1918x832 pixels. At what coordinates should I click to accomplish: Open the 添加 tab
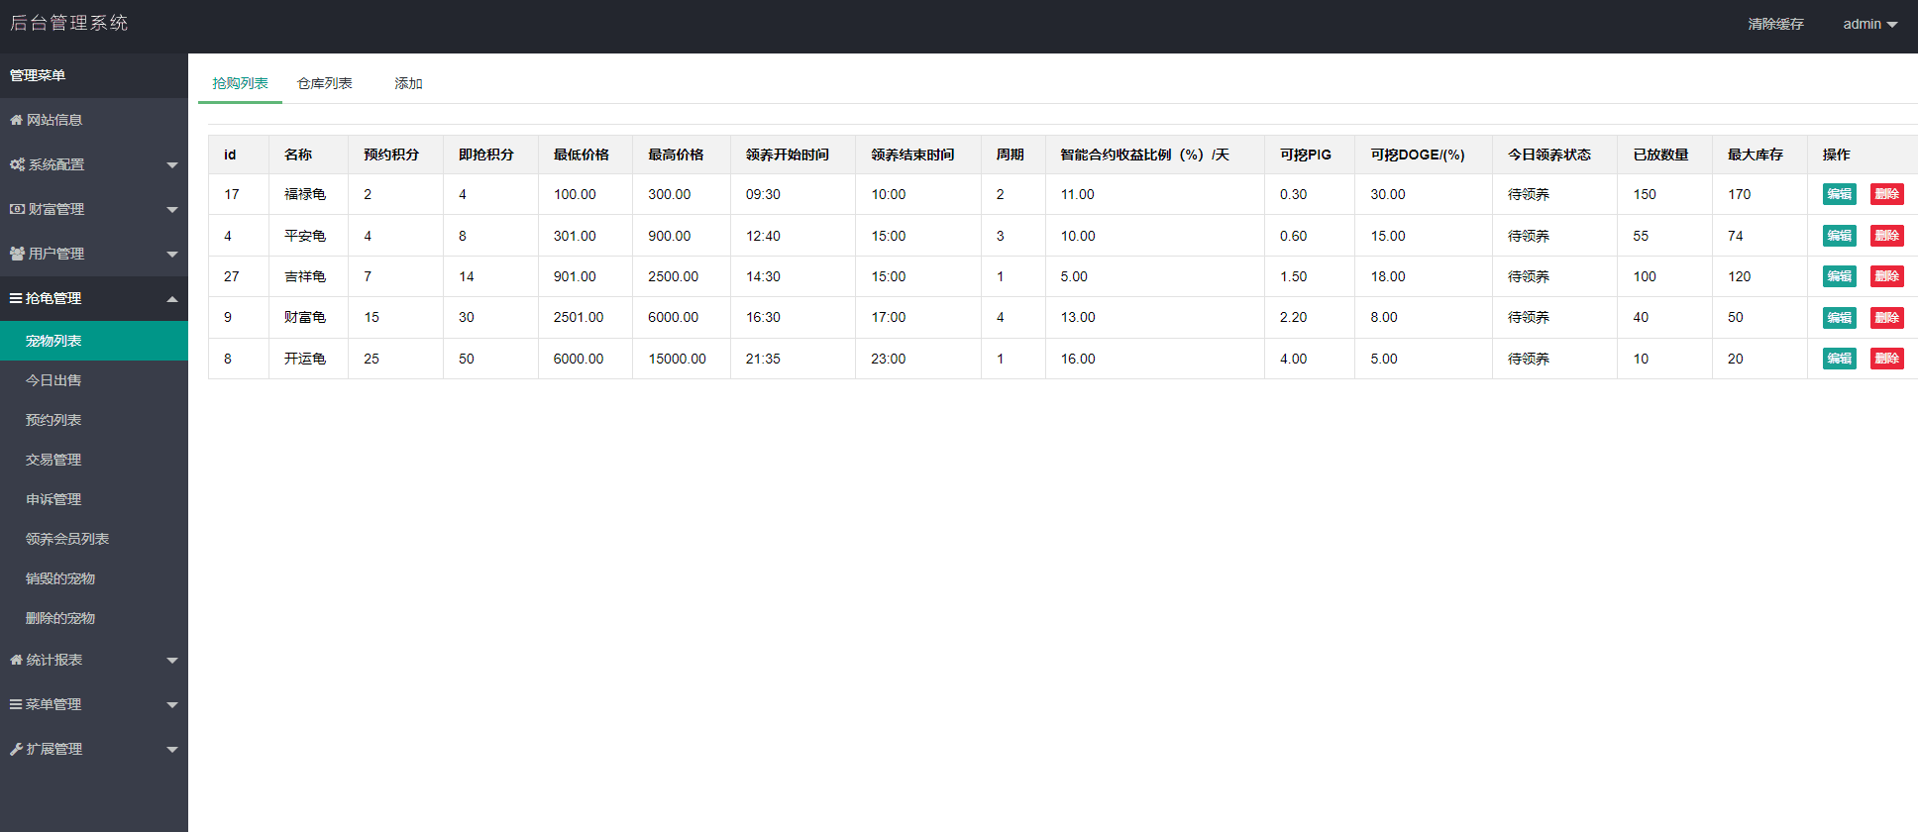coord(408,83)
